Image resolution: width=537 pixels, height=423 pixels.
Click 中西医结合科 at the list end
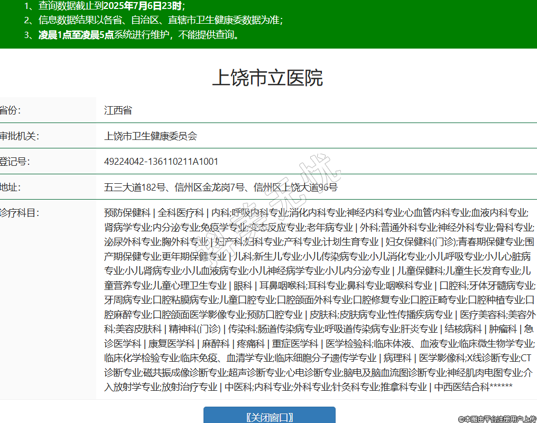click(x=461, y=387)
